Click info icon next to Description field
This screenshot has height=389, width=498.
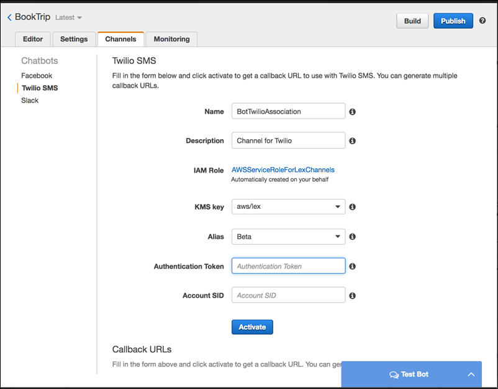pyautogui.click(x=352, y=141)
